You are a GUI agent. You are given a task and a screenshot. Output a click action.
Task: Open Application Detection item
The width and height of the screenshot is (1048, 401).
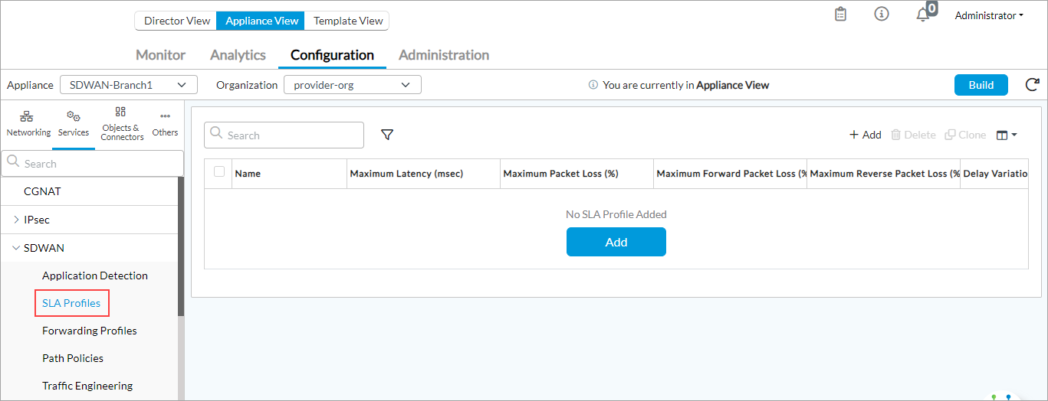95,275
